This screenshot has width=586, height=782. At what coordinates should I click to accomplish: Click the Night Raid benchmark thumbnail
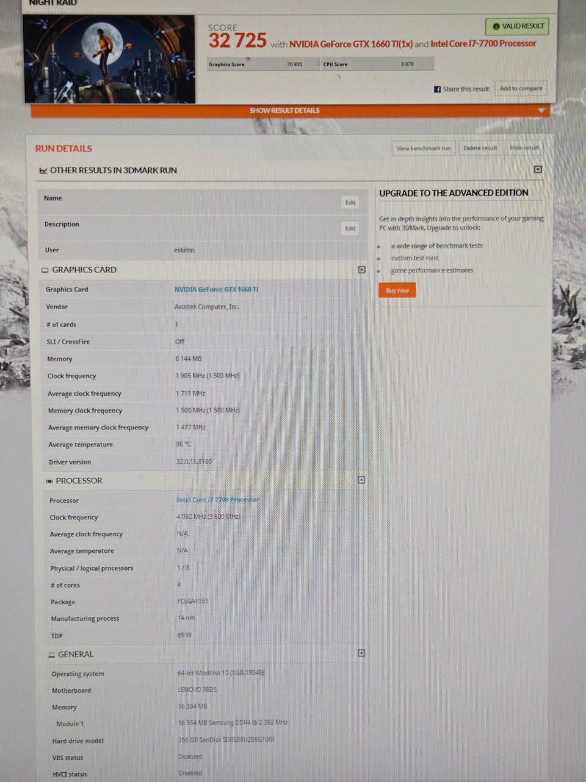[x=110, y=59]
